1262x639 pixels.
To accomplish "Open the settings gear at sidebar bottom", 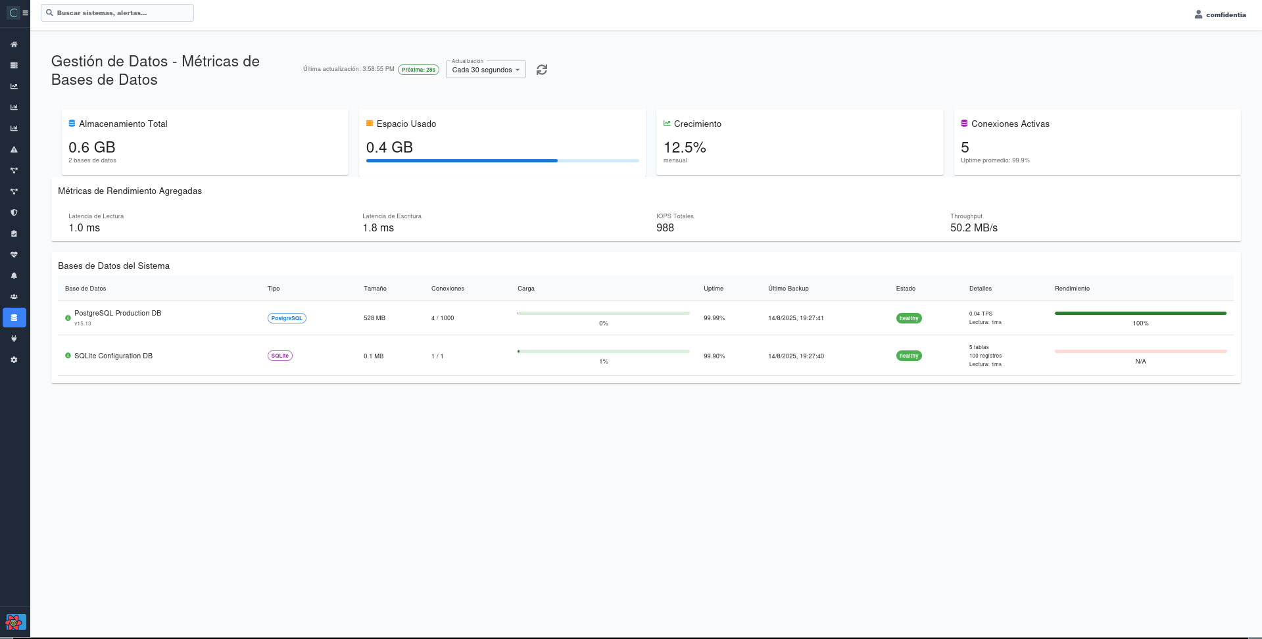I will click(x=14, y=360).
